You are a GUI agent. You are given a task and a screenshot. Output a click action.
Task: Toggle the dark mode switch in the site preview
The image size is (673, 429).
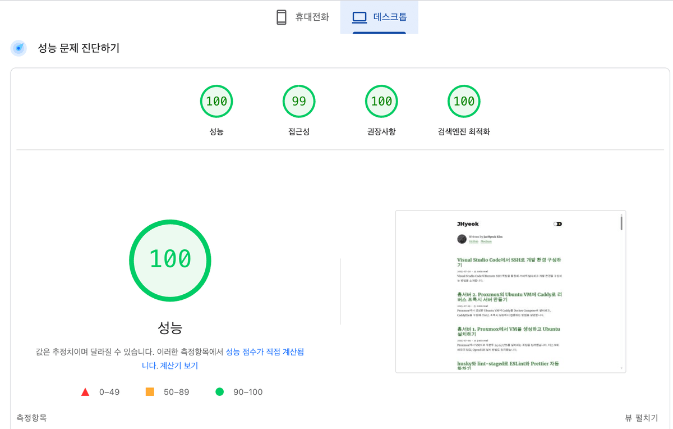pyautogui.click(x=557, y=224)
